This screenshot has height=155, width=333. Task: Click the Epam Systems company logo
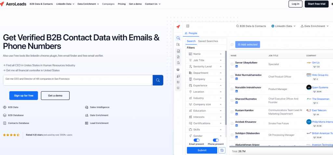(x=309, y=87)
